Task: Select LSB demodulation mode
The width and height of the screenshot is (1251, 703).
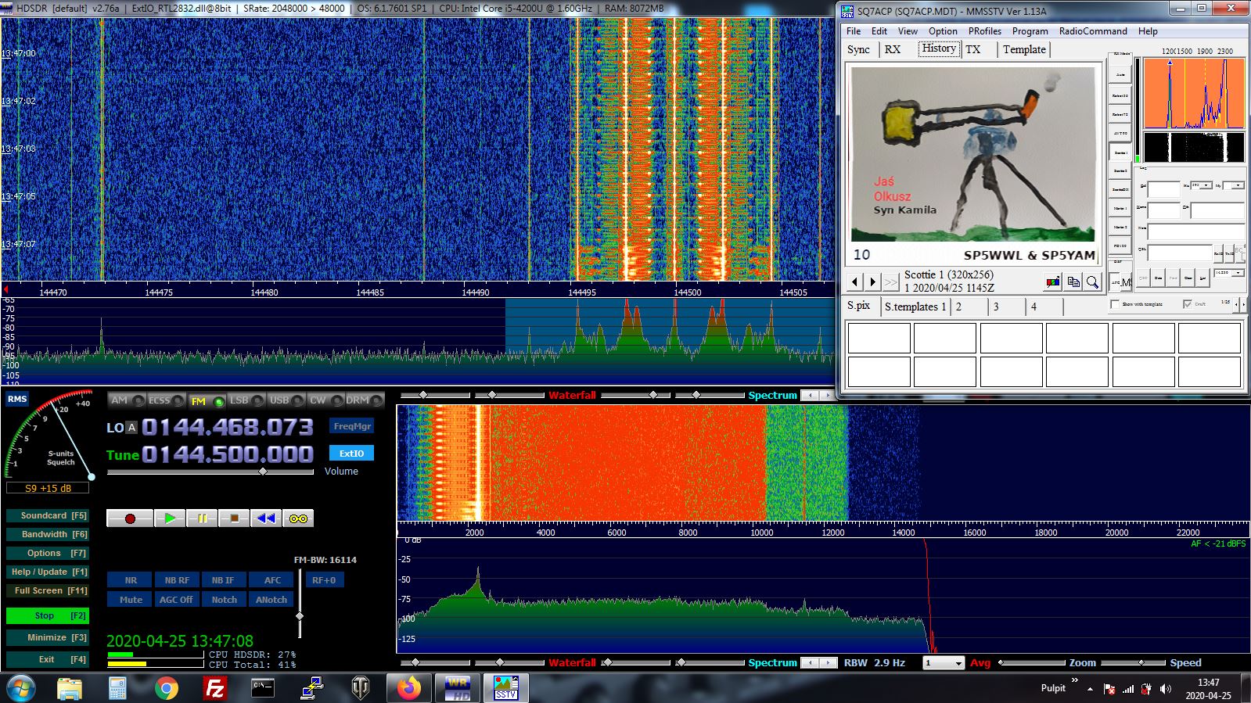Action: coord(246,400)
